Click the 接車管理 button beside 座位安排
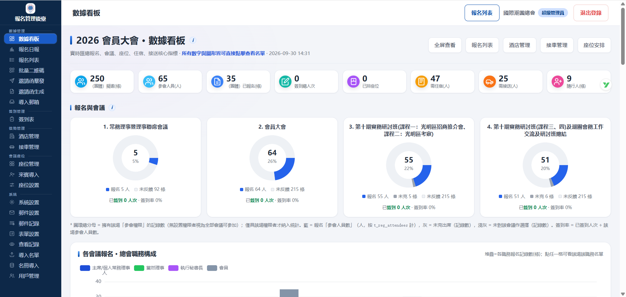Screen dimensions: 626x297 557,45
